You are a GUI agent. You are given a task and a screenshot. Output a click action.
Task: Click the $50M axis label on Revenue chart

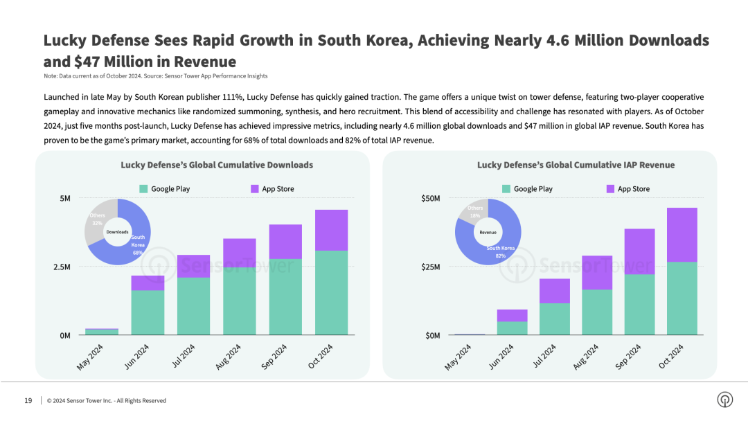click(430, 198)
